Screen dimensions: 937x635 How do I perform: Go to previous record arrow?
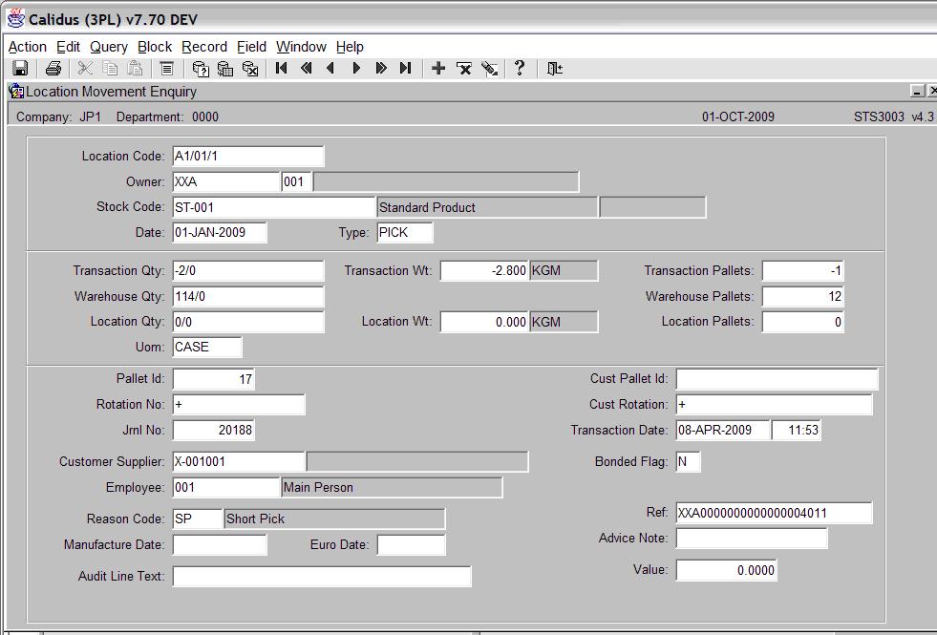(330, 68)
